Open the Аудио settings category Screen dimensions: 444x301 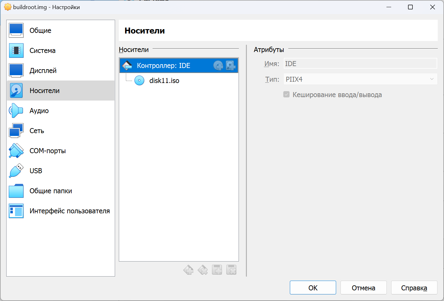[x=61, y=111]
